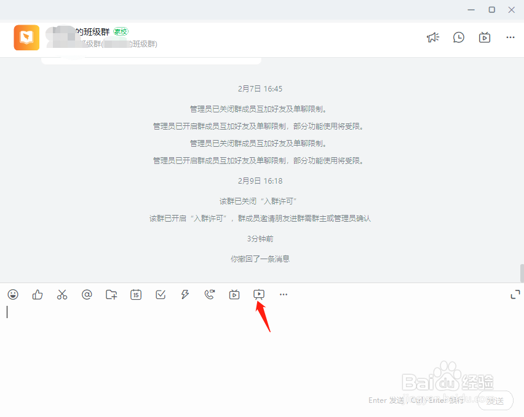Screen dimensions: 524x417
Task: Start a voice call from the toolbar
Action: pos(210,294)
